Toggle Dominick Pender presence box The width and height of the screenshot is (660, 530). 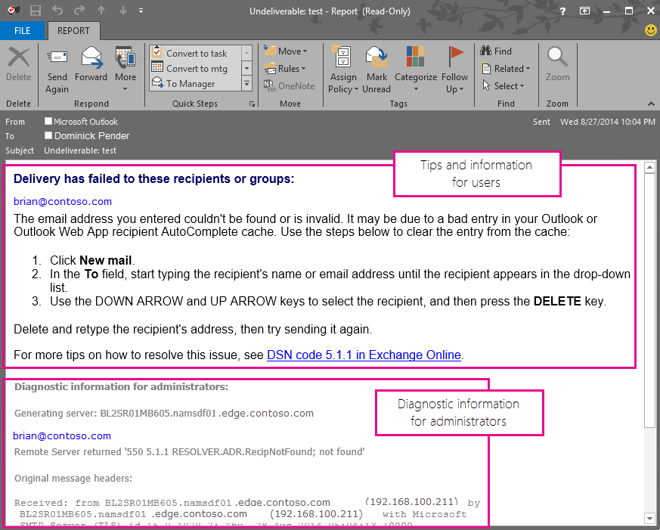(48, 135)
